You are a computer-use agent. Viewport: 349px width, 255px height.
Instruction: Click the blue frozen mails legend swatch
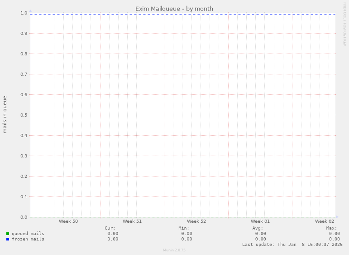(x=8, y=239)
